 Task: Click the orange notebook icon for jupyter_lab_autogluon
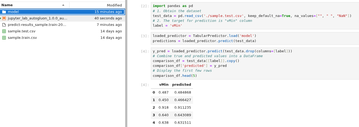coord(4,18)
